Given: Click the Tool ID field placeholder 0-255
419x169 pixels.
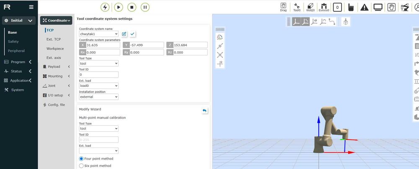Looking at the screenshot, I should [x=99, y=140].
